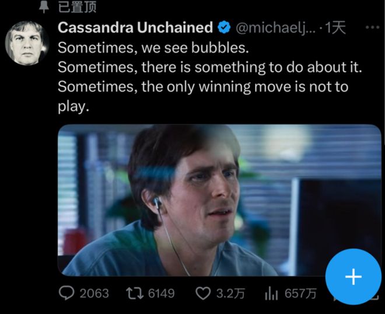This screenshot has height=314, width=385.
Task: Open the Cassandra Unchained profile name
Action: pos(135,27)
